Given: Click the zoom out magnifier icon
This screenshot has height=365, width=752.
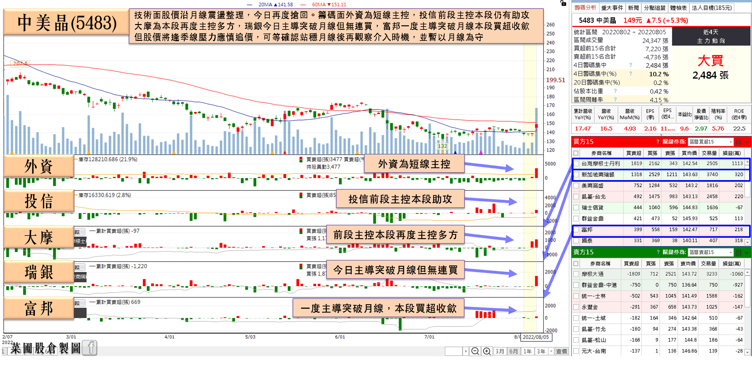Looking at the screenshot, I should pos(475,351).
